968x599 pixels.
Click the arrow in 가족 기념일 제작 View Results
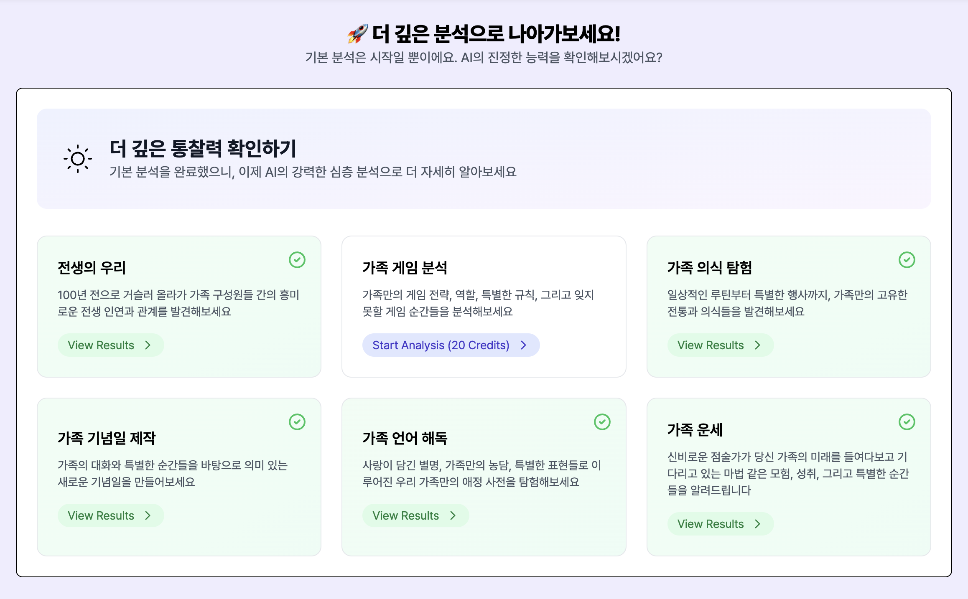[148, 515]
